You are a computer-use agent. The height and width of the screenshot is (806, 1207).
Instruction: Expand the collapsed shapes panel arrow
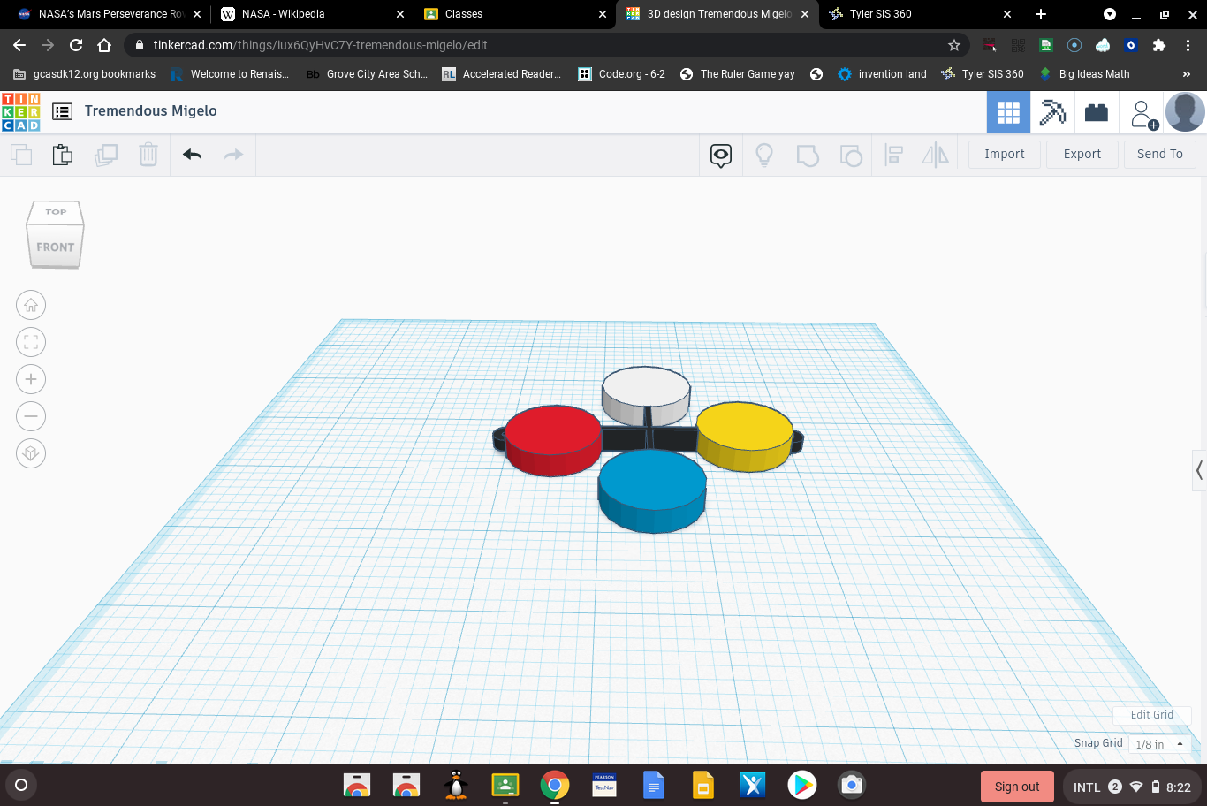(1199, 470)
